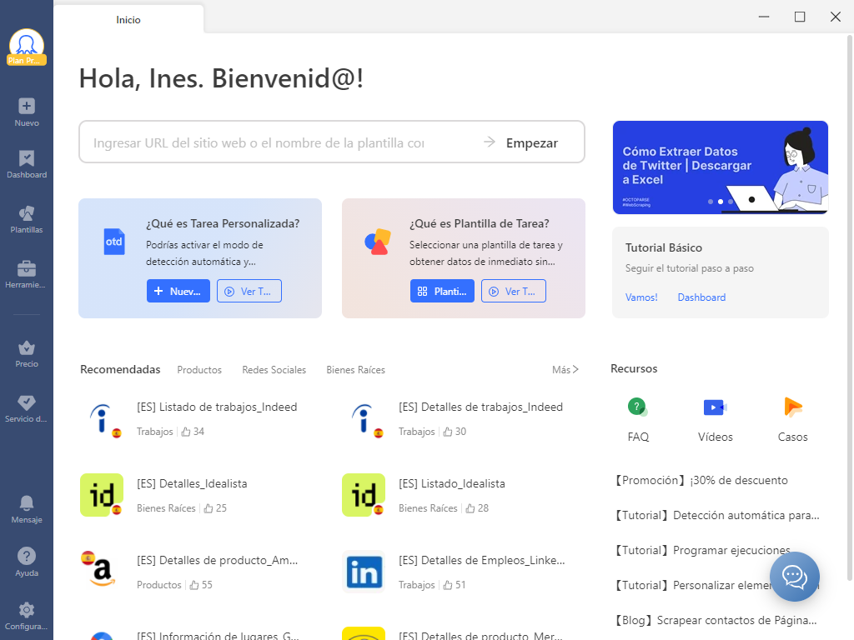Click the Vamos! link

[641, 297]
